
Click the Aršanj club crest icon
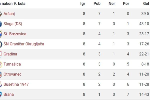pyautogui.click(x=1, y=14)
